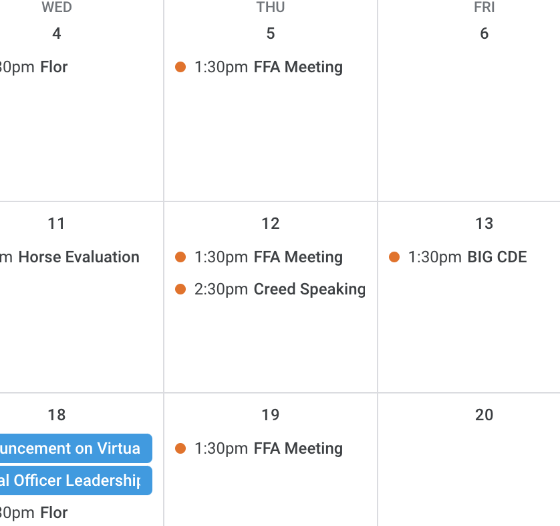
Task: Click the date number 11
Action: pos(57,224)
